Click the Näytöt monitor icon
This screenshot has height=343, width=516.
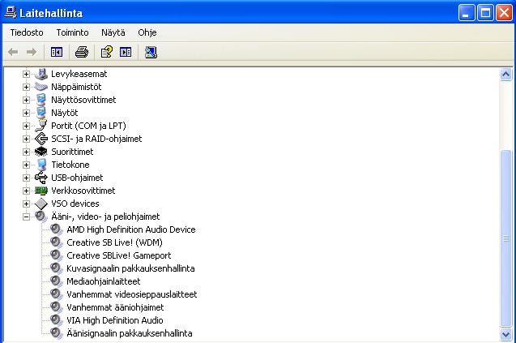(41, 113)
